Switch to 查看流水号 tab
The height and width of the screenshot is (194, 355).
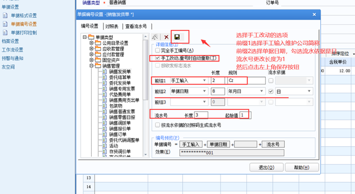(136, 26)
